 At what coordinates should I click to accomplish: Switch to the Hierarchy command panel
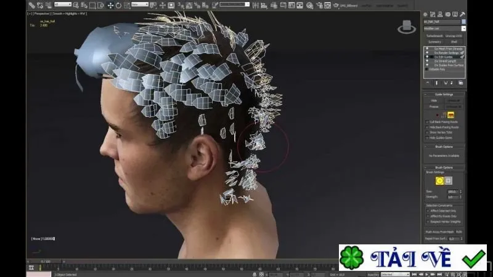[440, 14]
